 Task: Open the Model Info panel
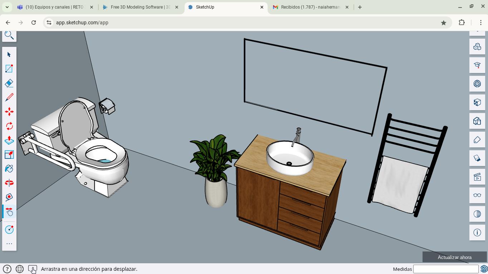coord(477,233)
